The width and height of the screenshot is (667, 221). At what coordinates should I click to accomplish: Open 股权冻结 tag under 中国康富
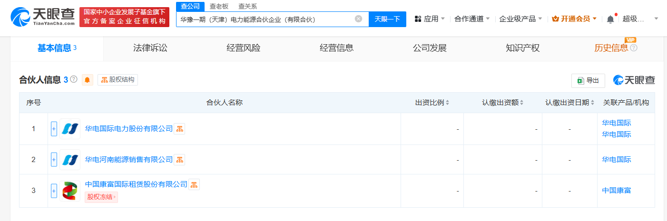pyautogui.click(x=101, y=197)
